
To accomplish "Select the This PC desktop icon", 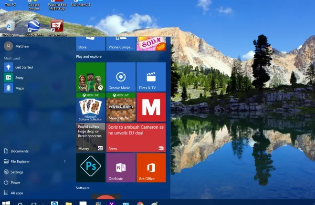I will [10, 3].
